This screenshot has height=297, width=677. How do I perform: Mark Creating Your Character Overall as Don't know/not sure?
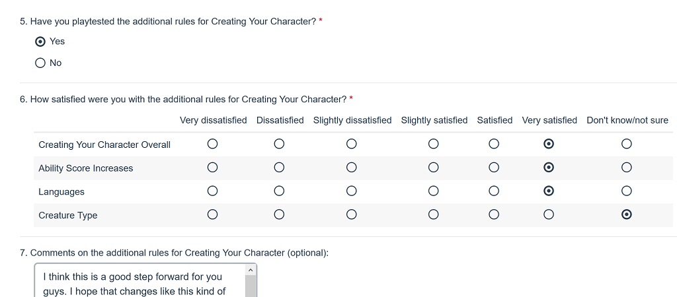coord(627,144)
